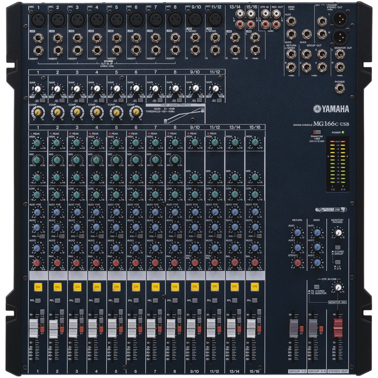Viewport: 378px width, 378px height.
Task: Turn the red PAN knob on channel 1
Action: point(37,263)
